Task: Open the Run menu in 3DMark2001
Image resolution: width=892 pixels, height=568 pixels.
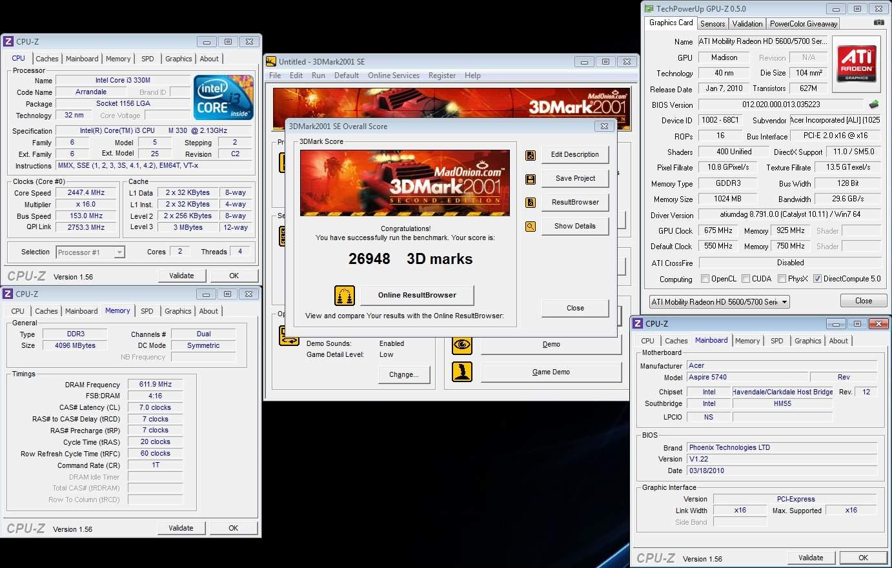Action: (x=318, y=76)
